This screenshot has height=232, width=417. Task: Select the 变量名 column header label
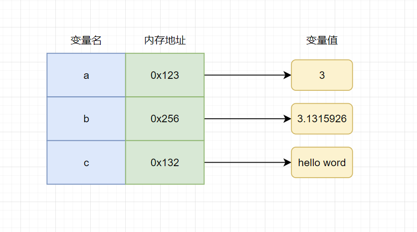86,41
